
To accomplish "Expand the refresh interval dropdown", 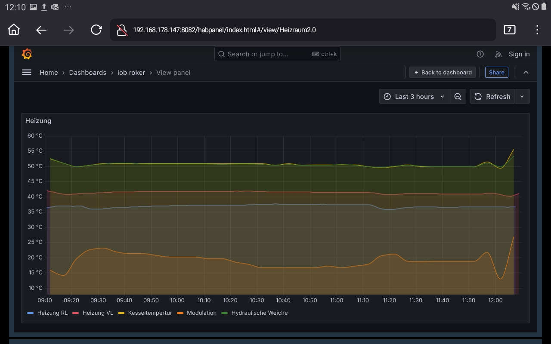I will pyautogui.click(x=522, y=97).
